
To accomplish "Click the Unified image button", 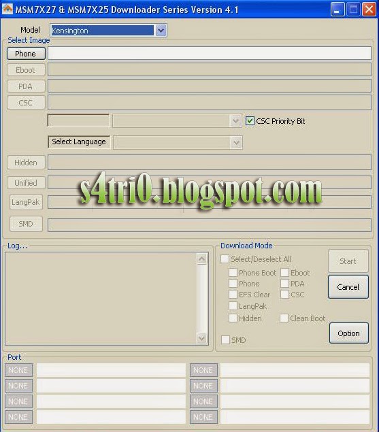I will pyautogui.click(x=26, y=182).
